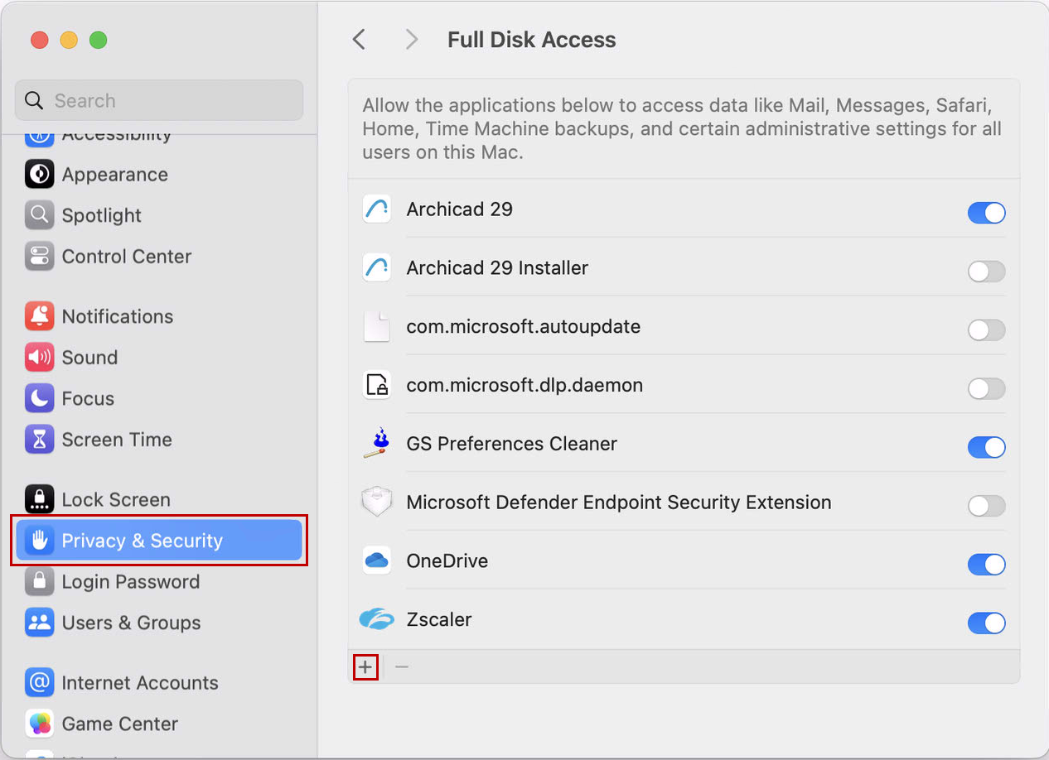Select the Control Center sidebar icon
Viewport: 1049px width, 760px height.
point(39,257)
